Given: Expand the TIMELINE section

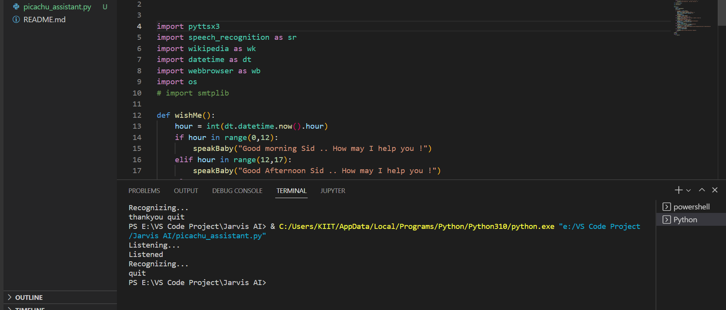Looking at the screenshot, I should (30, 308).
